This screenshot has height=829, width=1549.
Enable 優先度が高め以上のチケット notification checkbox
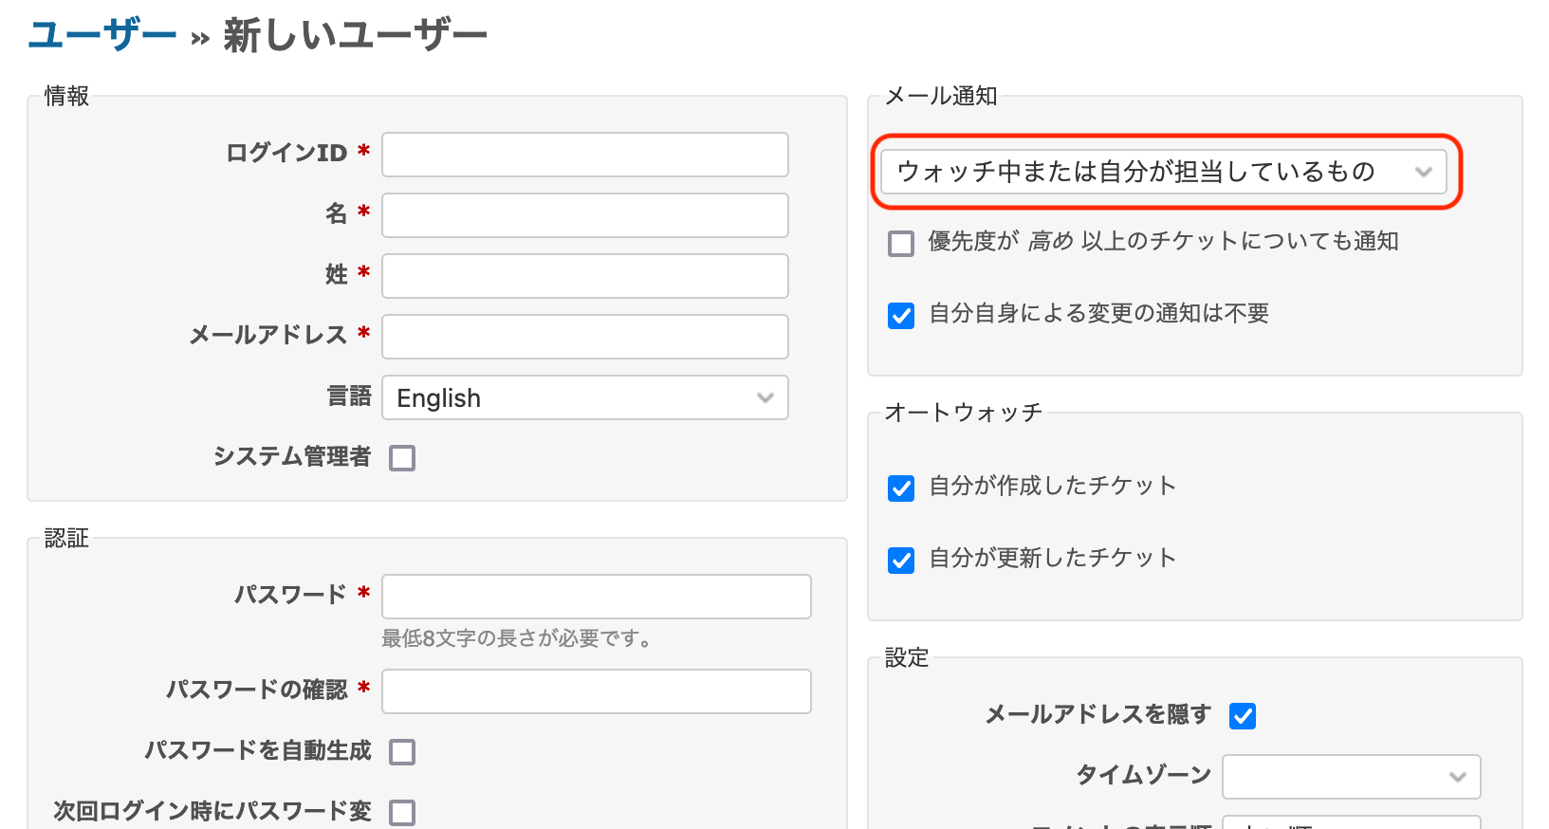[x=901, y=244]
